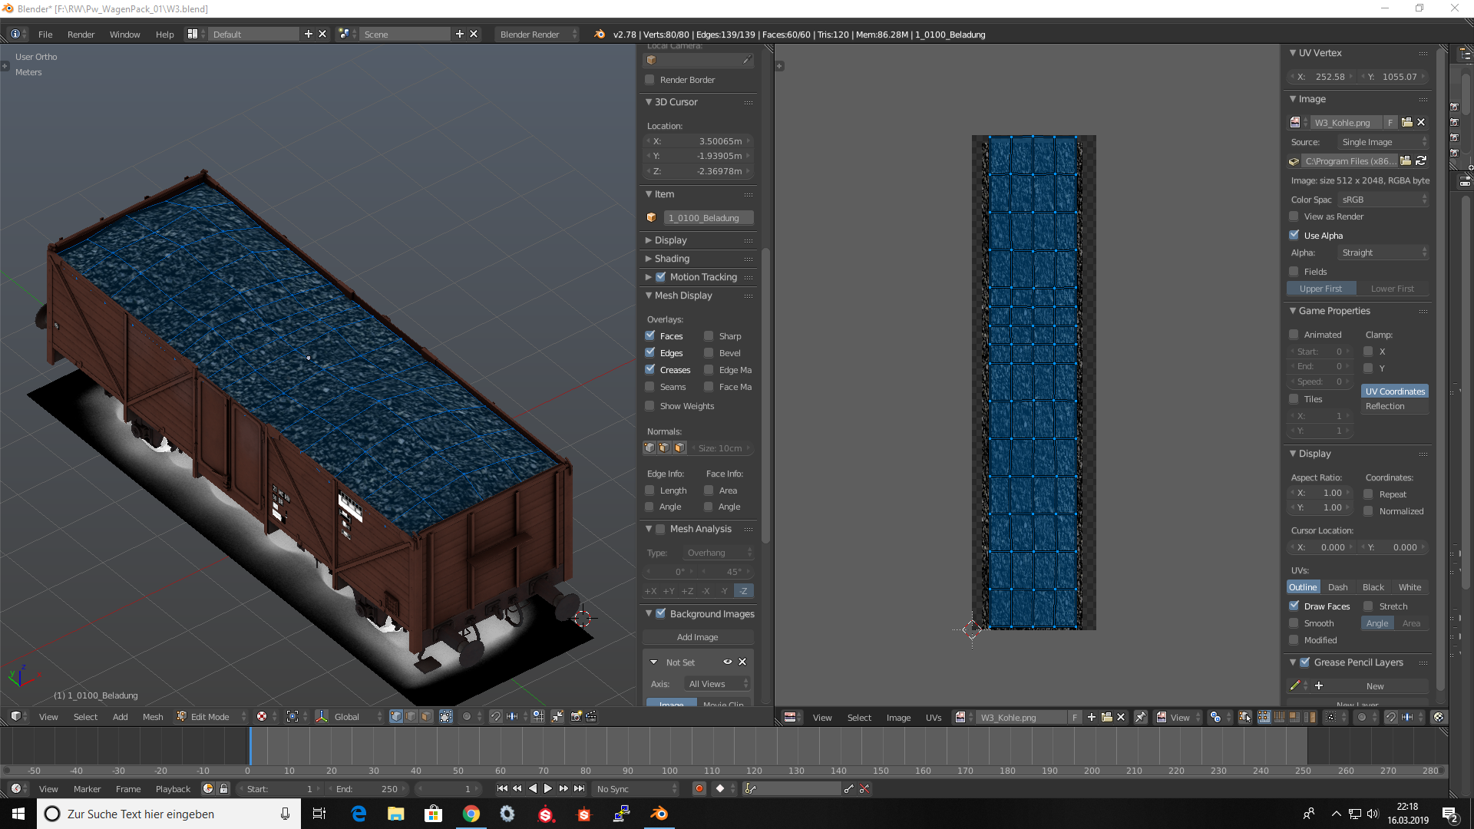Viewport: 1474px width, 829px height.
Task: Open the UVs menu
Action: (x=933, y=718)
